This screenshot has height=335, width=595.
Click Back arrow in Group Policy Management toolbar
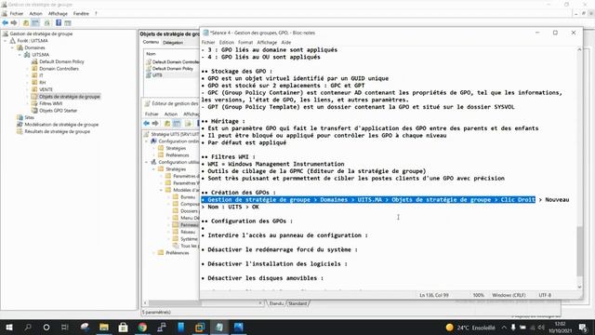pos(6,22)
